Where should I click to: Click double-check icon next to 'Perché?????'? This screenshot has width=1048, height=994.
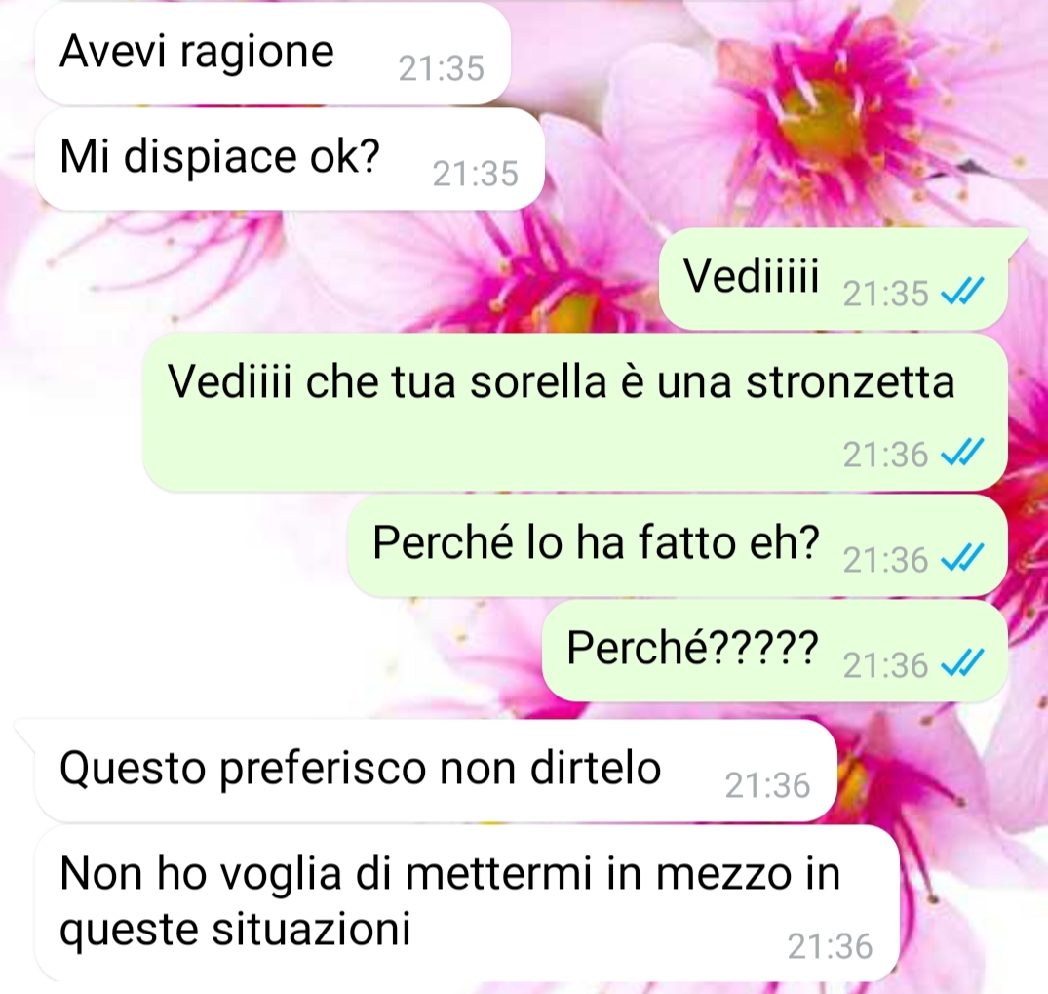962,663
